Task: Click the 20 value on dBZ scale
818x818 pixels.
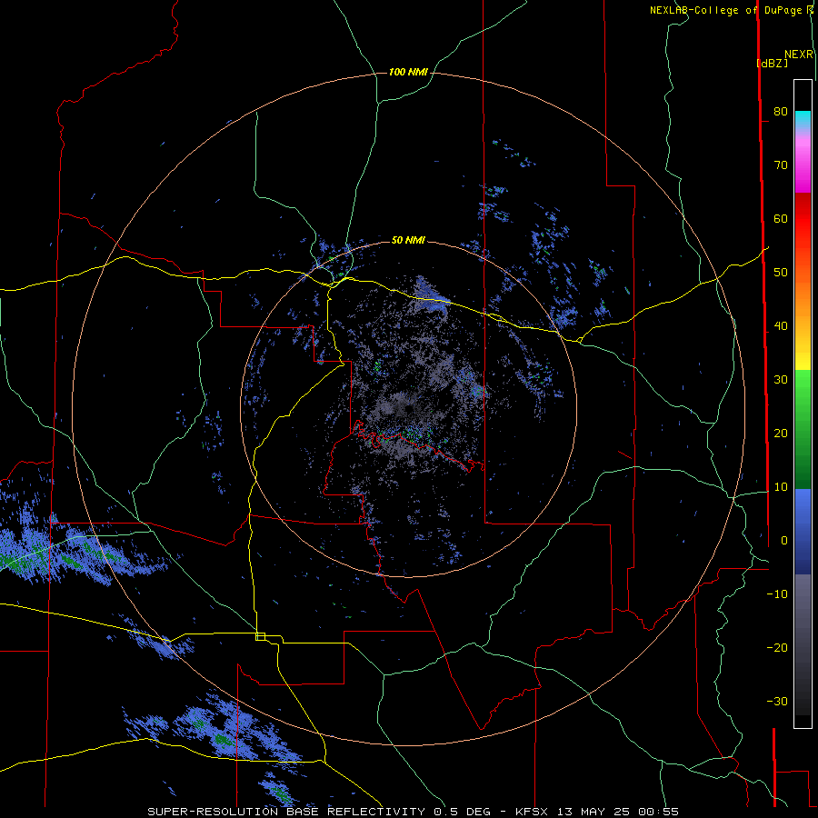Action: pyautogui.click(x=781, y=434)
